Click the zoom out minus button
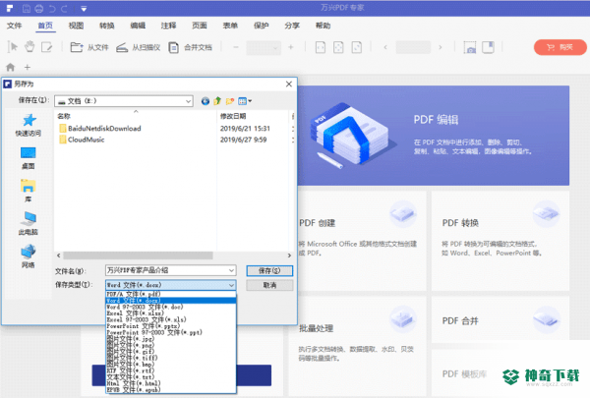This screenshot has height=398, width=590. [236, 47]
